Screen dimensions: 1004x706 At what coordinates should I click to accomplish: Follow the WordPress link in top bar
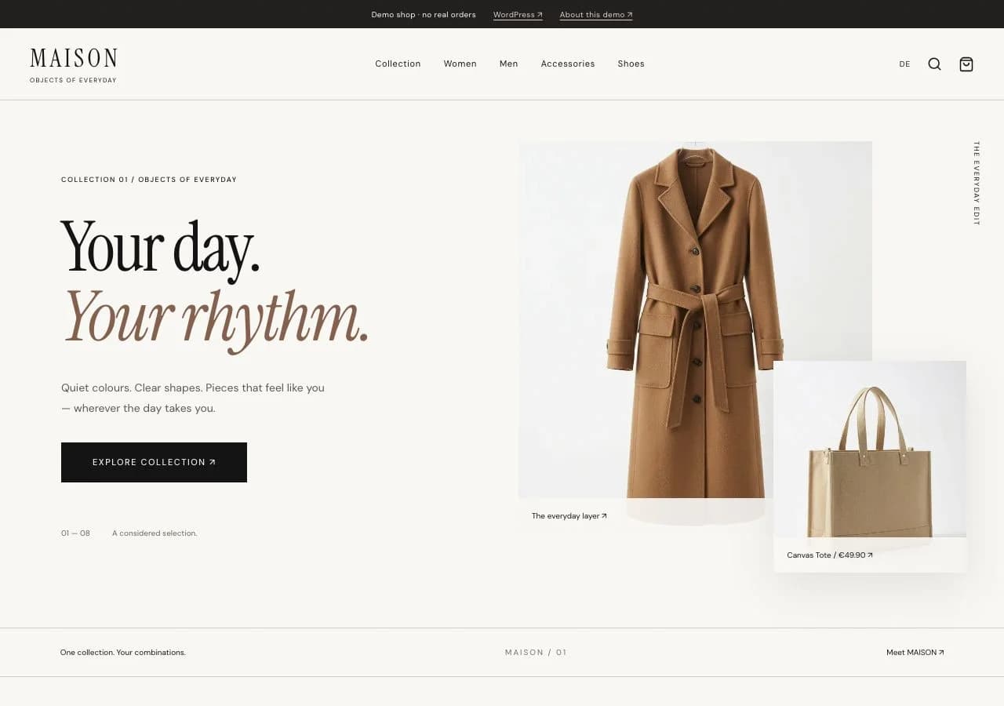point(518,15)
